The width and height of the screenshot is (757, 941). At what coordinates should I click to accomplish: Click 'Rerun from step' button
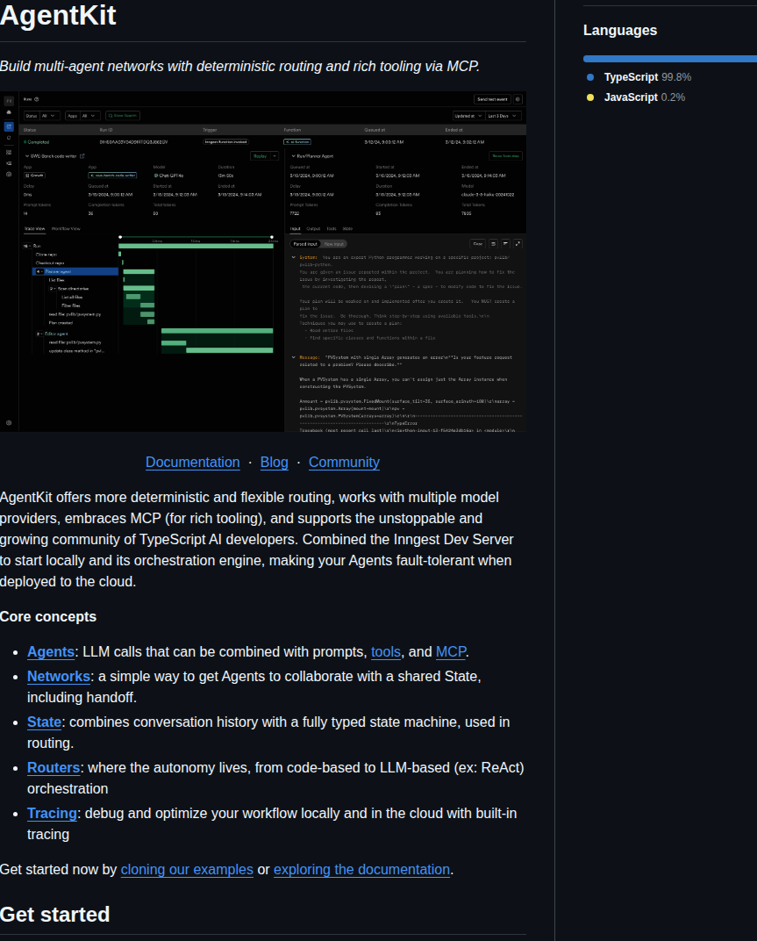(505, 156)
